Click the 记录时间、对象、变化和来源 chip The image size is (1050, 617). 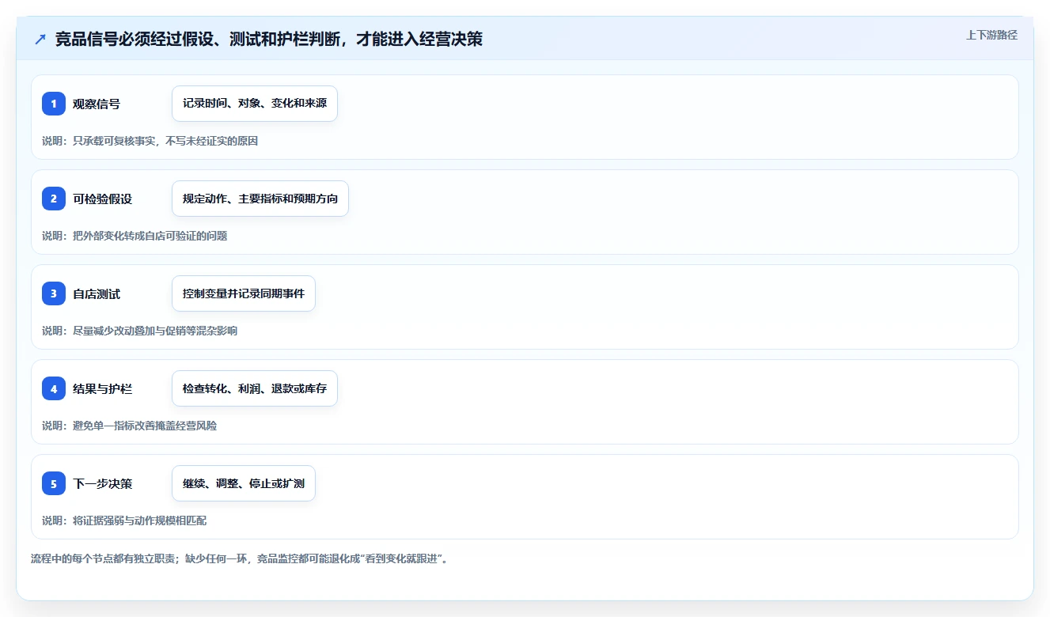[255, 104]
